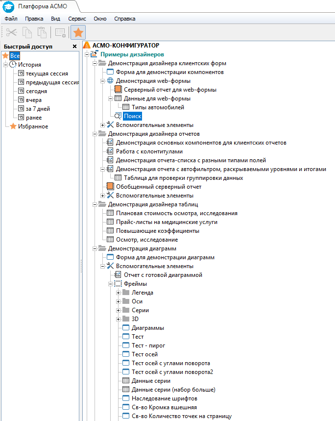This screenshot has height=421, width=335.
Task: Select предыдущая сессия in history
Action: coord(52,82)
